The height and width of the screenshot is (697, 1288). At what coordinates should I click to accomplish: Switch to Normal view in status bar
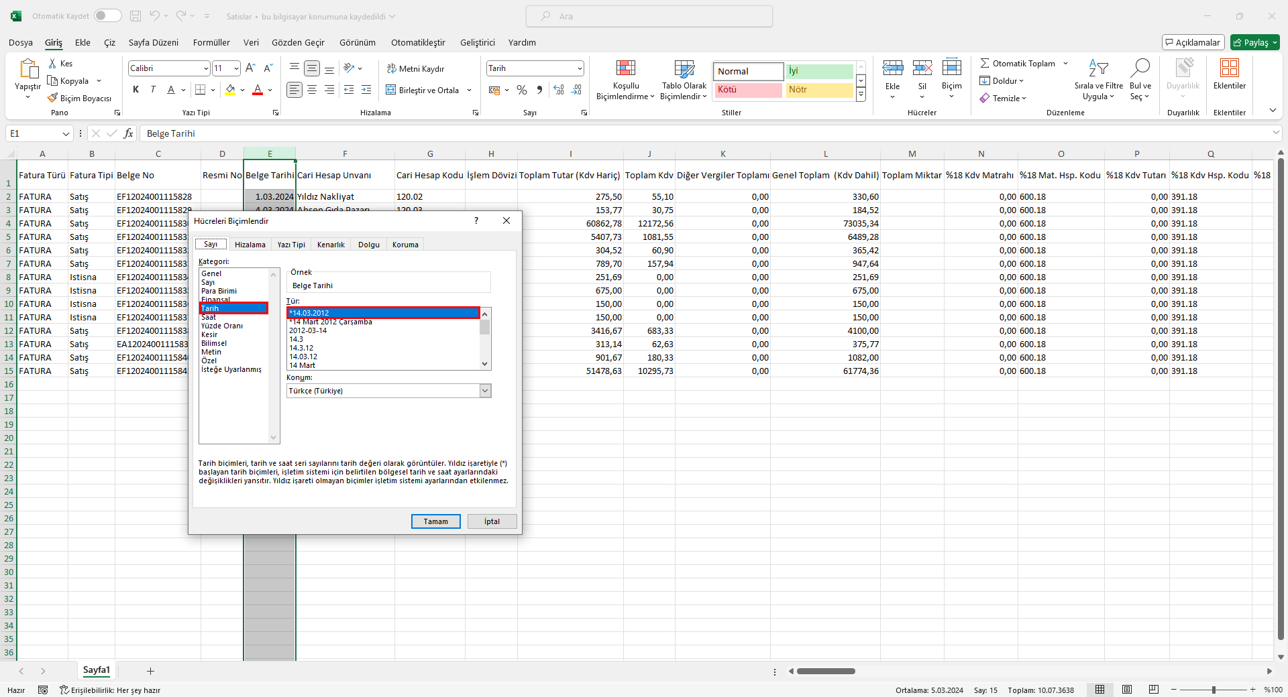point(1100,690)
